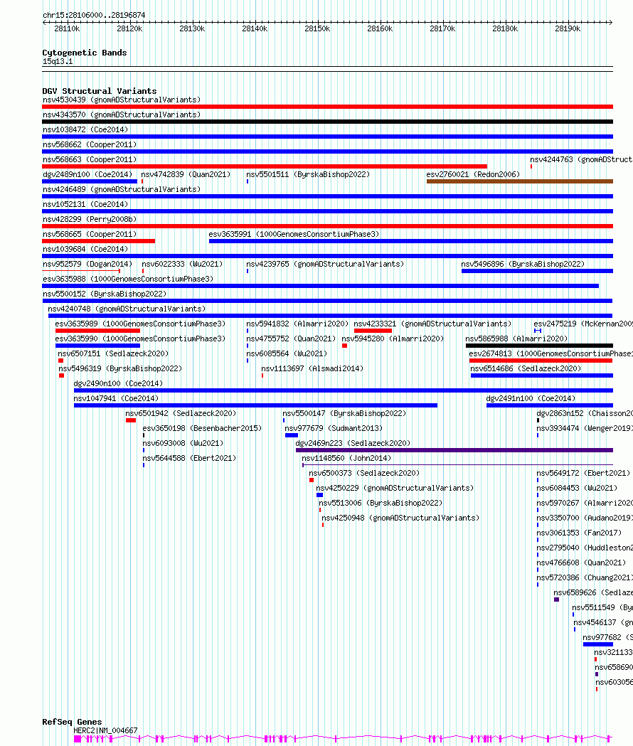633x746 pixels.
Task: Click nsv5501511 (ByrskaBishop2022) label
Action: pyautogui.click(x=308, y=175)
